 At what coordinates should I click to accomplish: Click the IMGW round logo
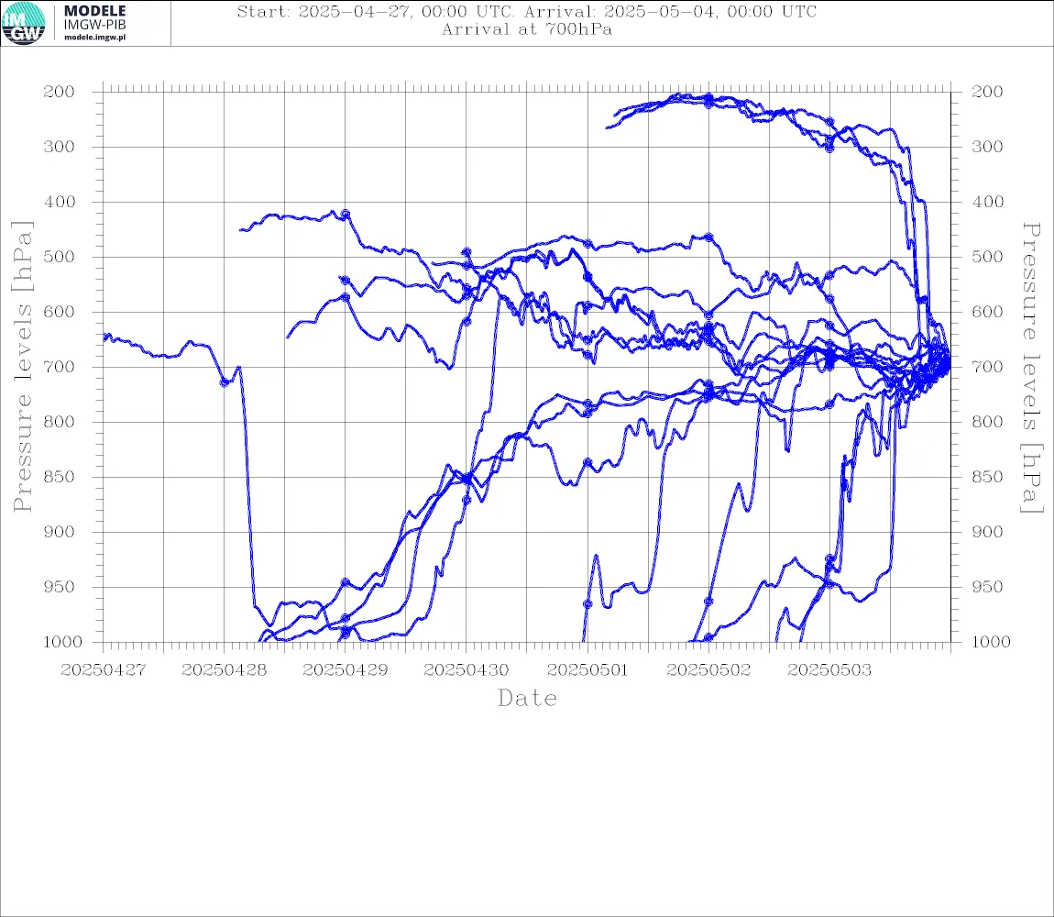(x=24, y=24)
